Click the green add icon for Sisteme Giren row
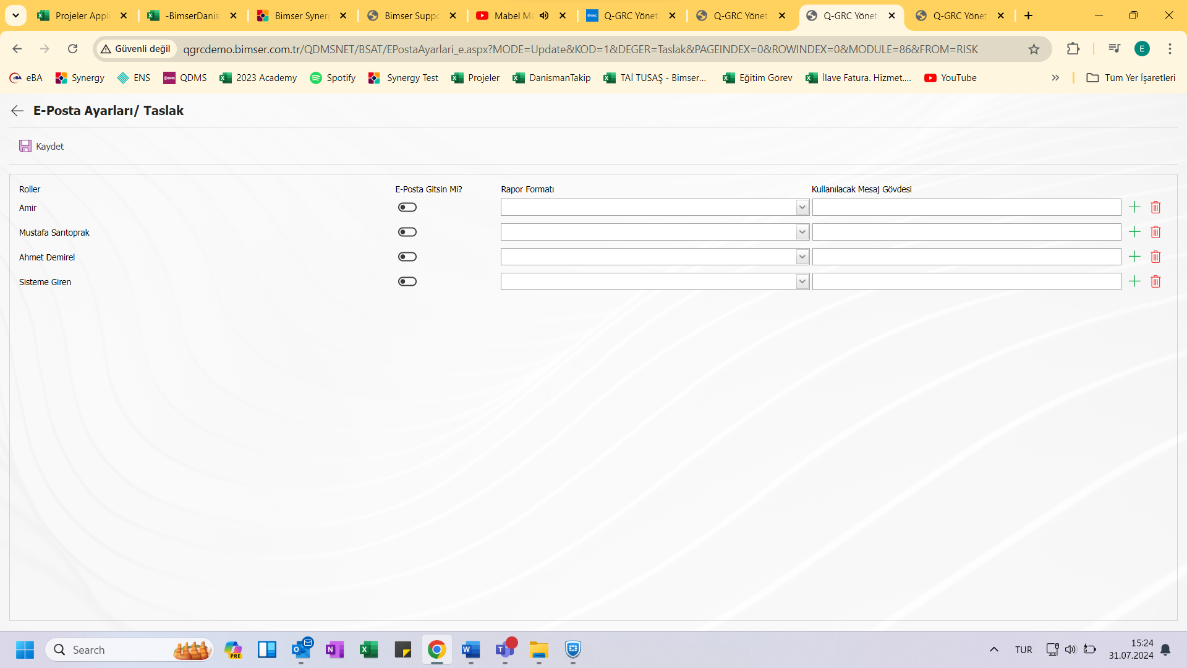The width and height of the screenshot is (1187, 668). pos(1135,281)
